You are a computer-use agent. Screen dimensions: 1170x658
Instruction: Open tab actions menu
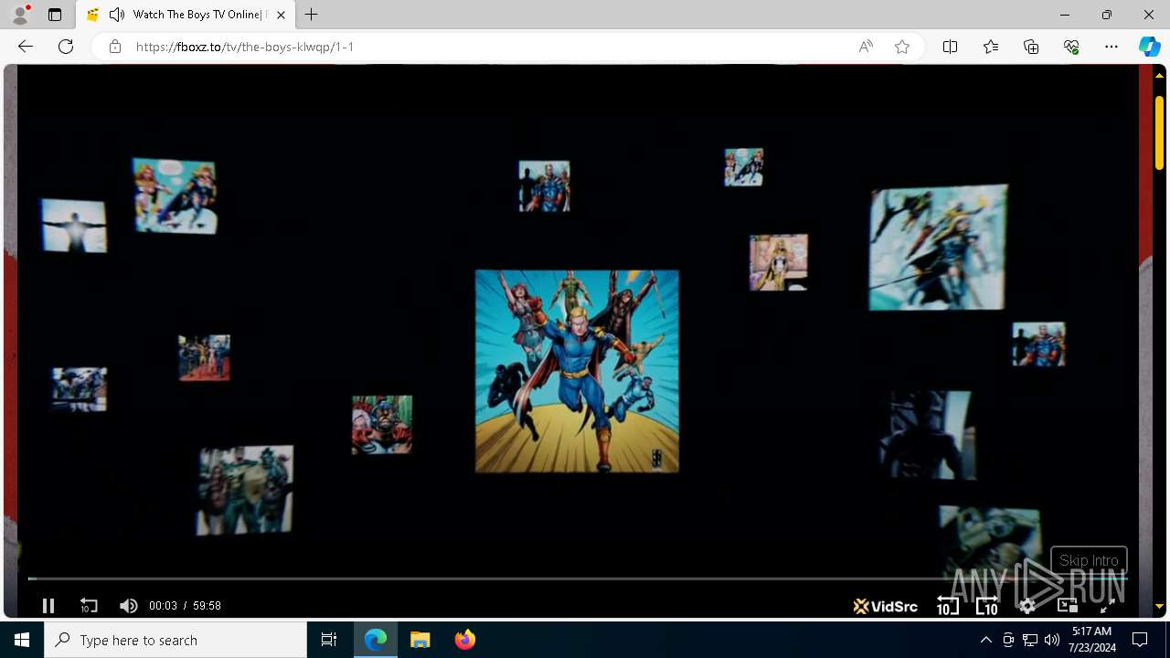coord(55,15)
